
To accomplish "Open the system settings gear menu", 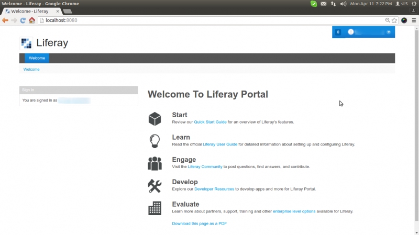I will (414, 4).
